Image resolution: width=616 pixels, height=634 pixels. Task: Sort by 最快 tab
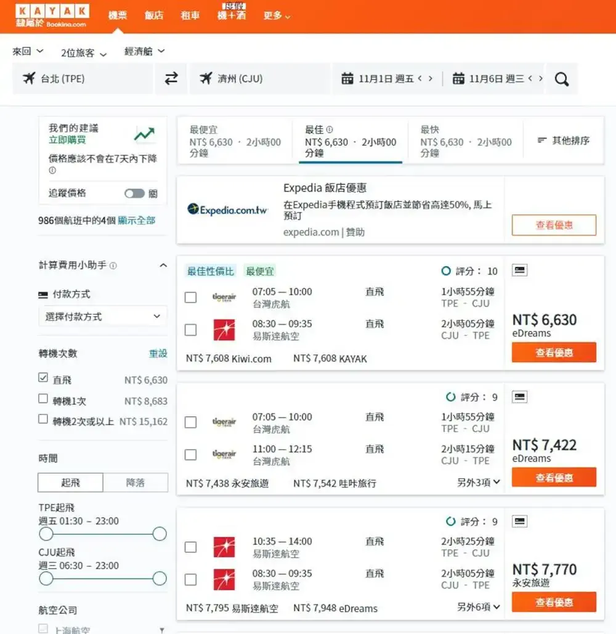(466, 140)
